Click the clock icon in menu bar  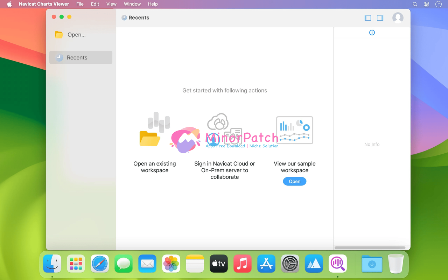439,4
